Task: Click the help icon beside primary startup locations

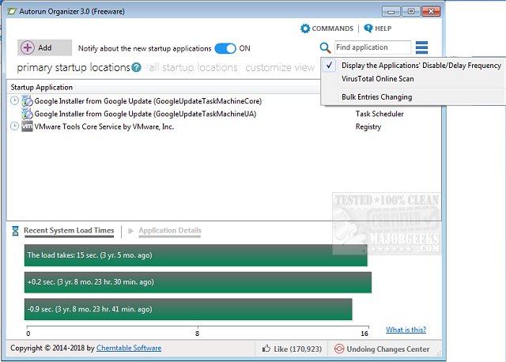Action: tap(137, 67)
